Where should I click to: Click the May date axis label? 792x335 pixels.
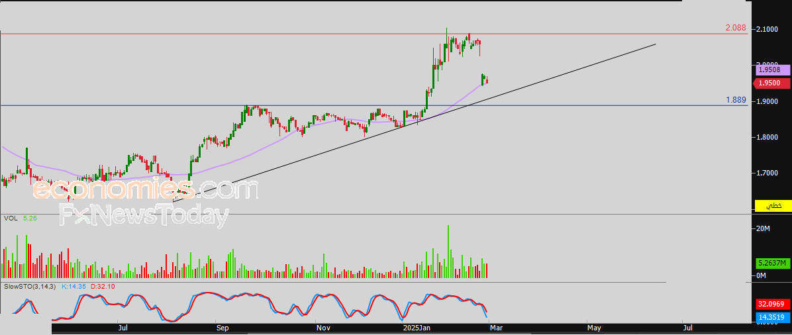595,328
